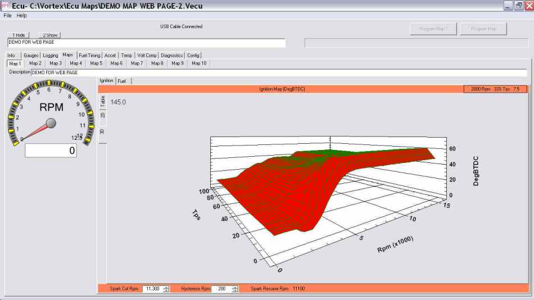Click the Description text field

click(x=169, y=72)
